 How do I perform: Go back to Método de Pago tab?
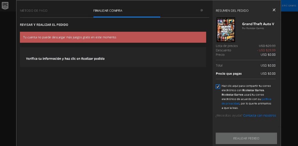point(34,11)
